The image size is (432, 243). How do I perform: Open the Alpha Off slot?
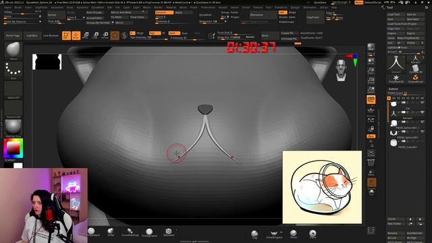click(x=13, y=89)
